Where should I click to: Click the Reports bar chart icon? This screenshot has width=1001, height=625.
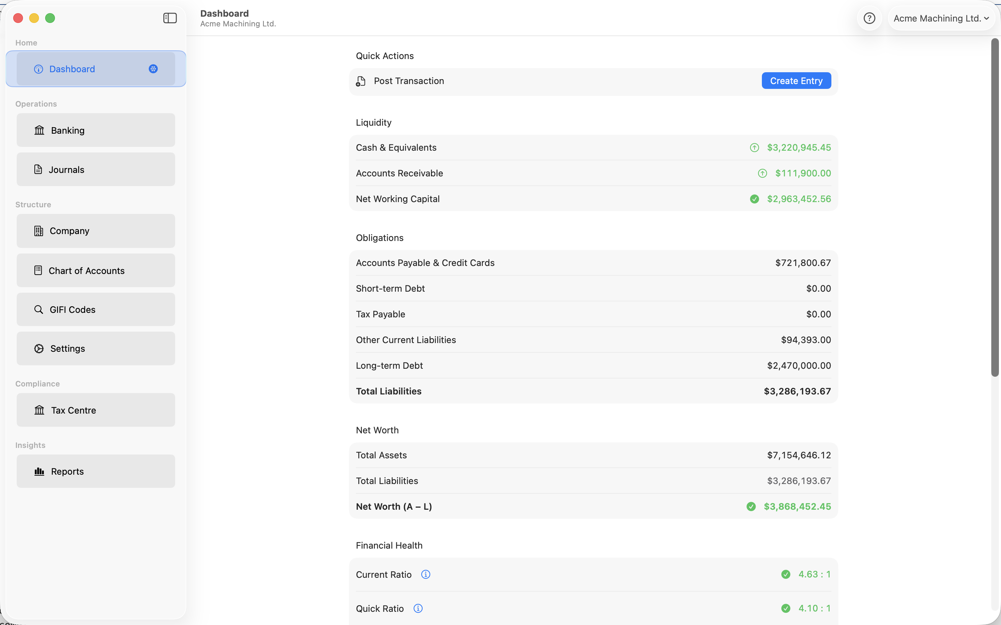tap(39, 471)
